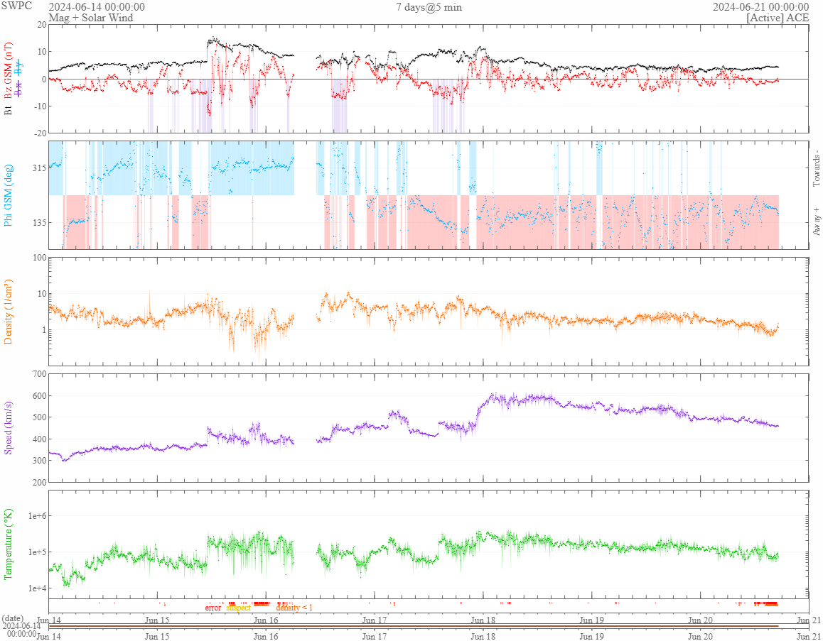Click the 1e+6 tick on Temperature axis
The image size is (823, 641).
coord(36,516)
